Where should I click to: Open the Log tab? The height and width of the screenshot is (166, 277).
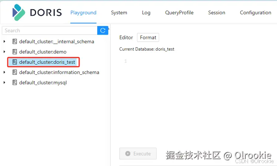point(146,13)
